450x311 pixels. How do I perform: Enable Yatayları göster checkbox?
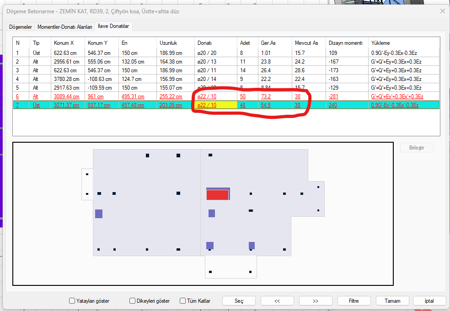click(72, 301)
